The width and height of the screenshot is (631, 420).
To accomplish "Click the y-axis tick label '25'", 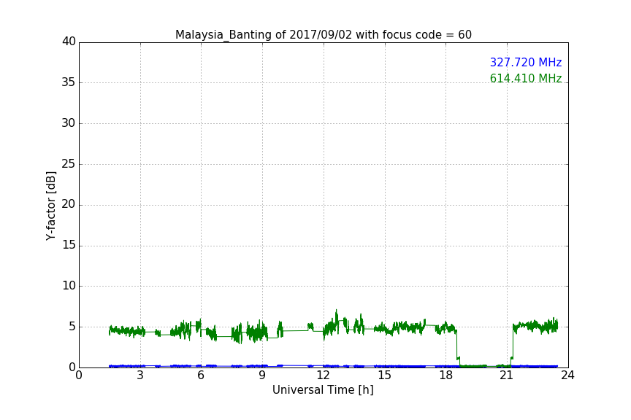I will (x=69, y=164).
